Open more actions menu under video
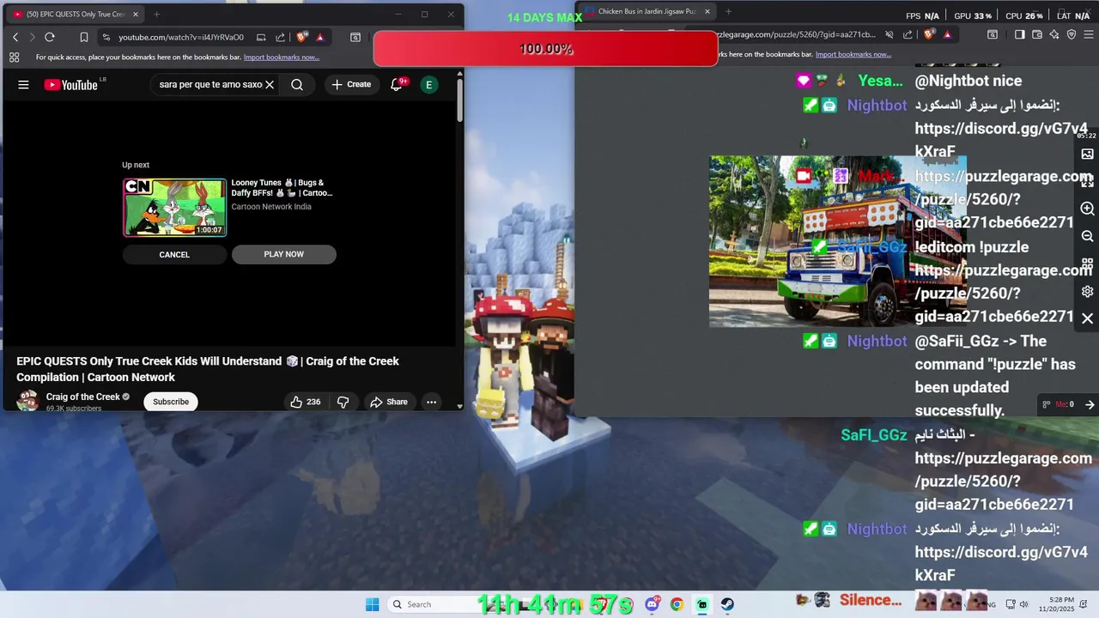 (432, 402)
